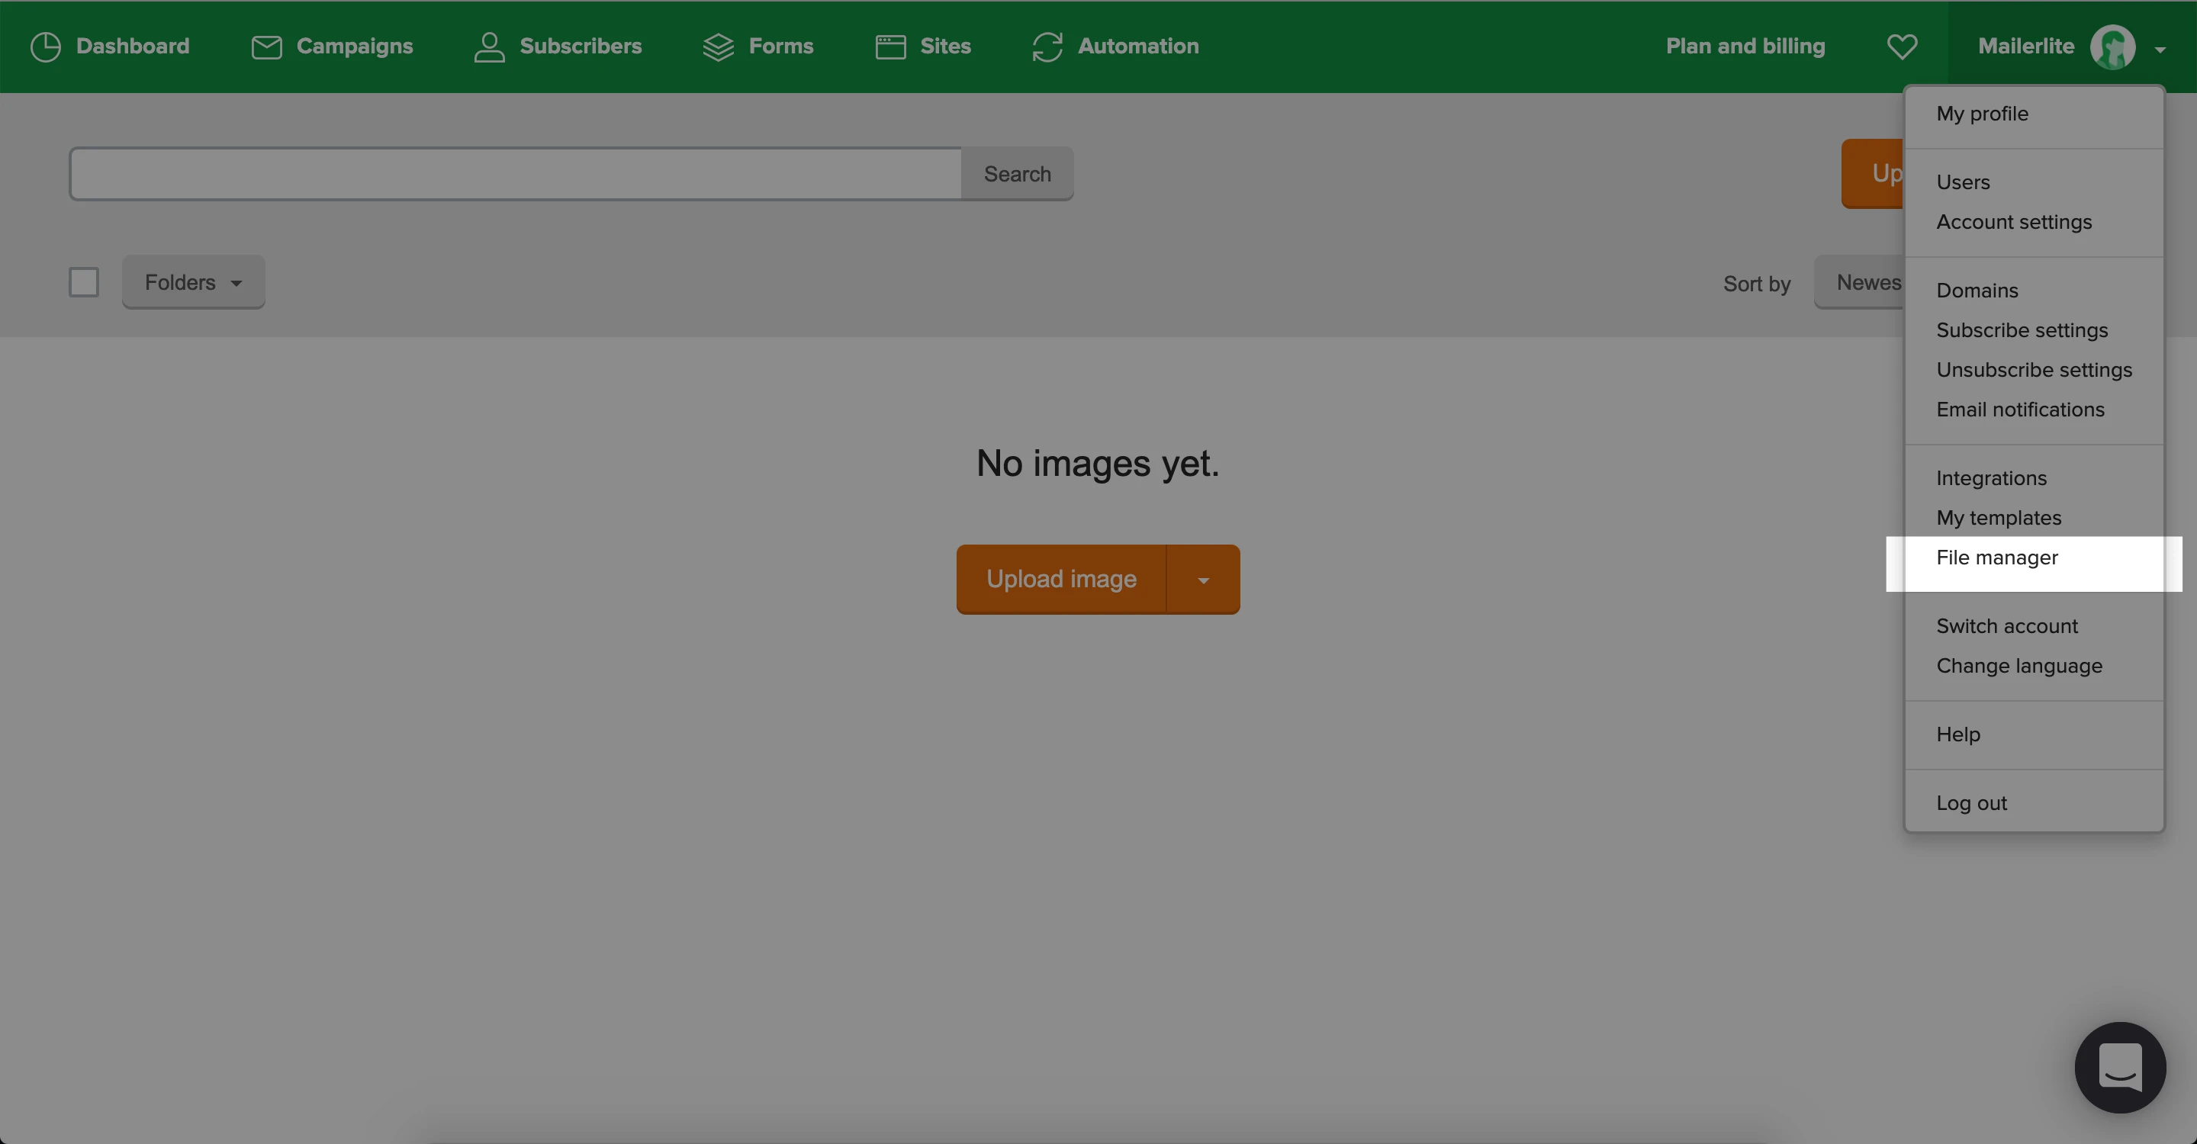Click the Campaigns envelope icon
The height and width of the screenshot is (1144, 2197).
pos(266,47)
